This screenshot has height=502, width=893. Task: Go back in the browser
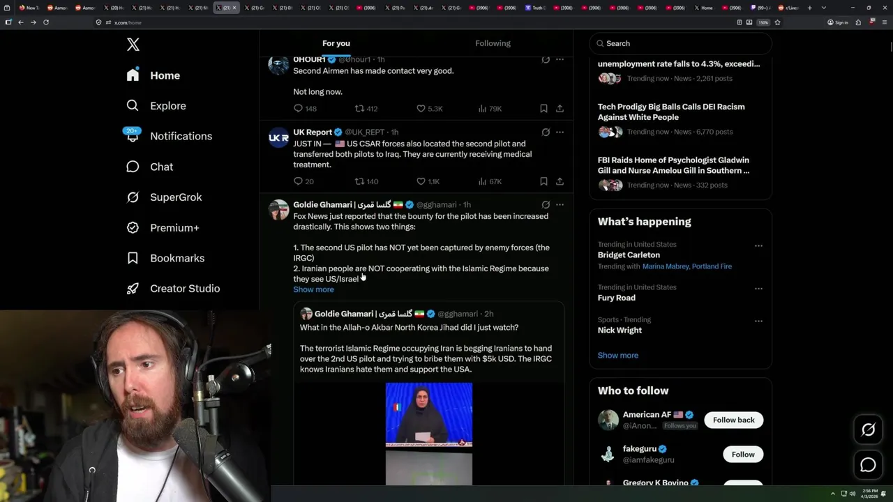(x=21, y=22)
